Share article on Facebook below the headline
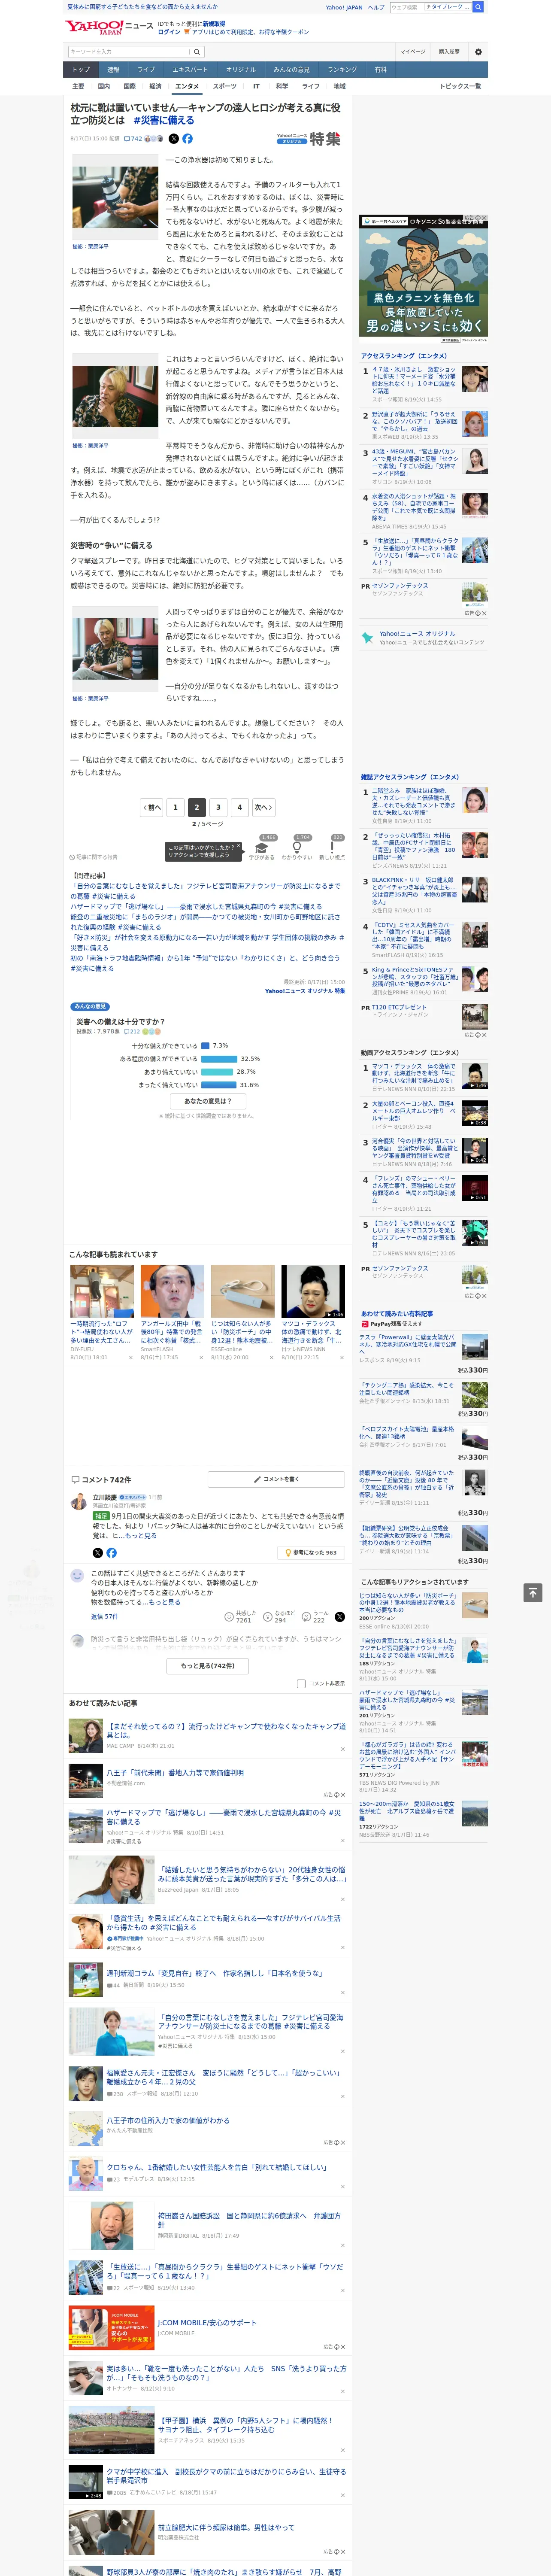The height and width of the screenshot is (2576, 551). point(187,139)
